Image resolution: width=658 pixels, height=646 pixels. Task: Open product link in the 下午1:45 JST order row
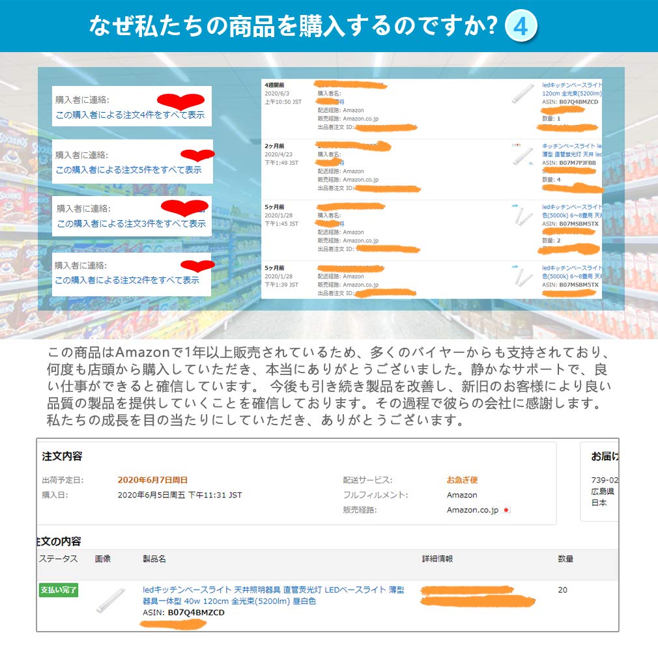pos(571,211)
